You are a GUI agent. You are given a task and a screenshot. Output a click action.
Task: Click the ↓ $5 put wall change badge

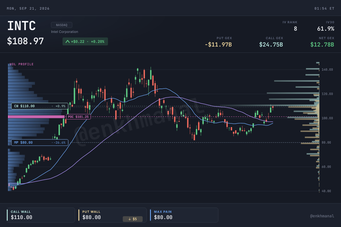(x=132, y=219)
